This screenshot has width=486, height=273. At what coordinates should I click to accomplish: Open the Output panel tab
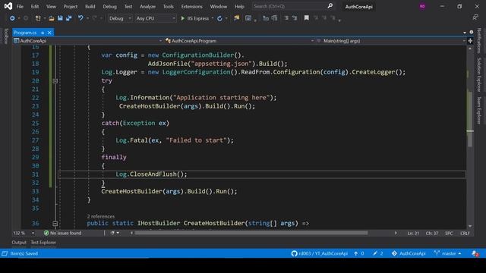[x=19, y=243]
